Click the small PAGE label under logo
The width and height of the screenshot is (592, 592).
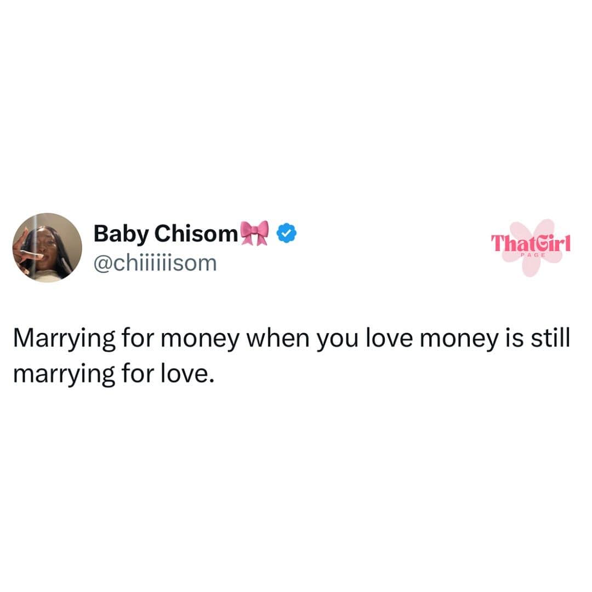pos(533,255)
